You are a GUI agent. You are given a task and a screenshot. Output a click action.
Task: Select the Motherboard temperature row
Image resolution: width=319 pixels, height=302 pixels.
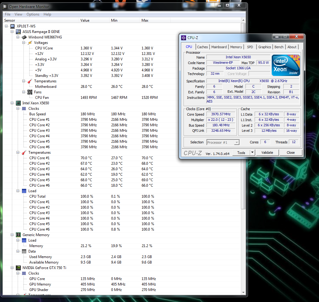[122, 87]
